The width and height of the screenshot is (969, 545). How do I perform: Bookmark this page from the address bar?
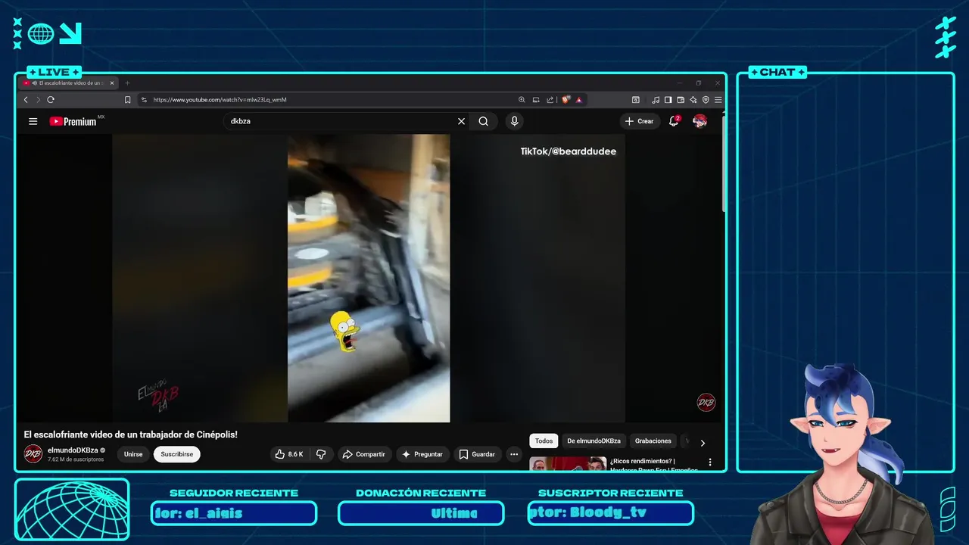tap(127, 99)
